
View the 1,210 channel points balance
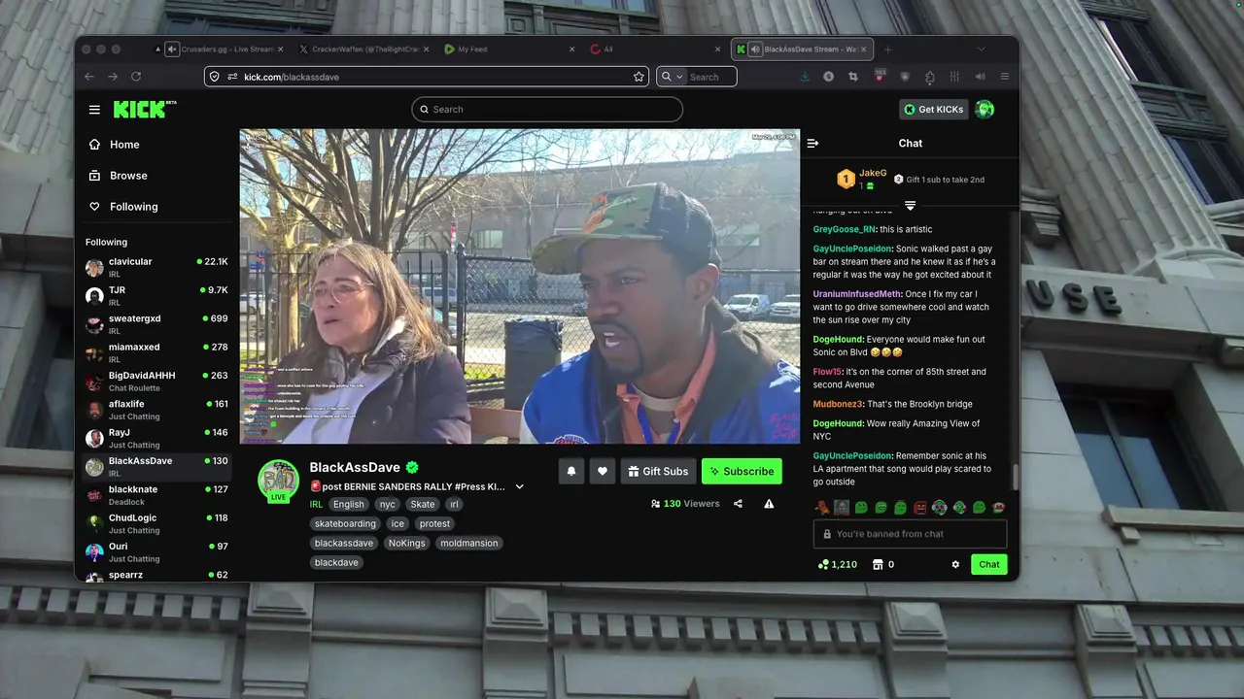(838, 564)
